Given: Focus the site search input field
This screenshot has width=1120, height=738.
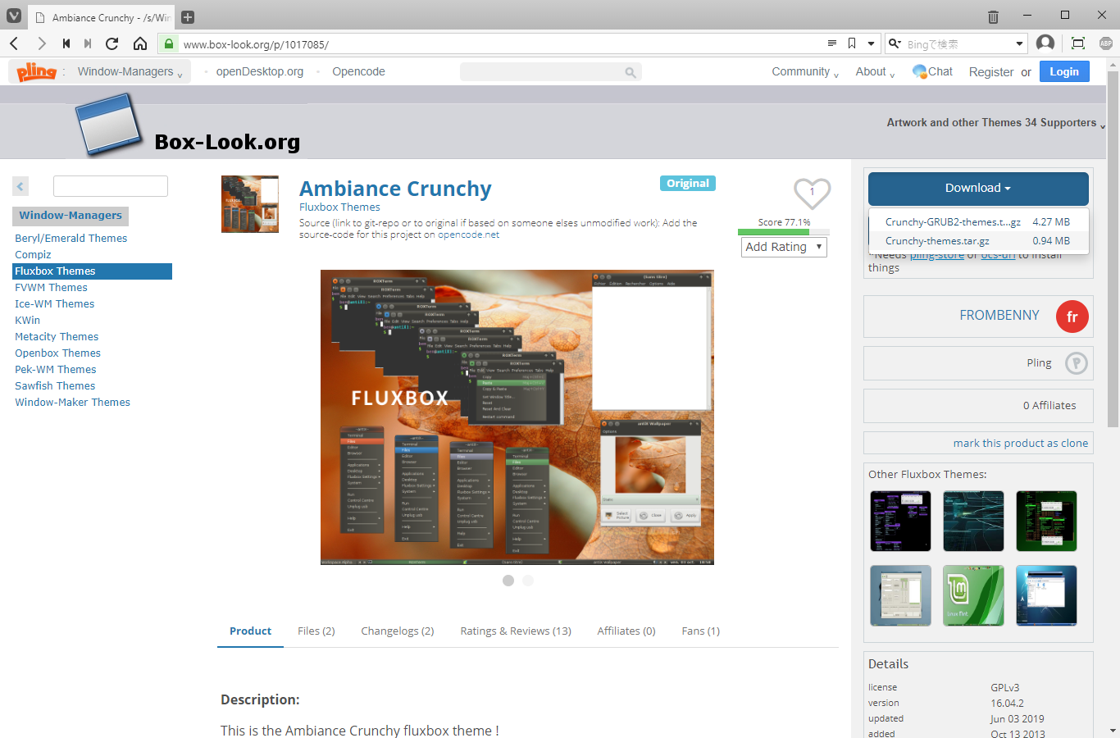Looking at the screenshot, I should (541, 72).
